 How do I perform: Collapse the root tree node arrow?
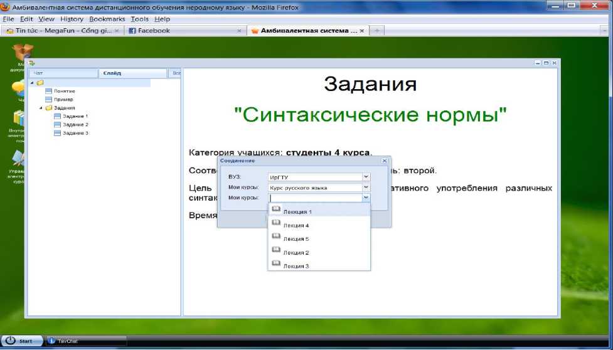coord(32,83)
